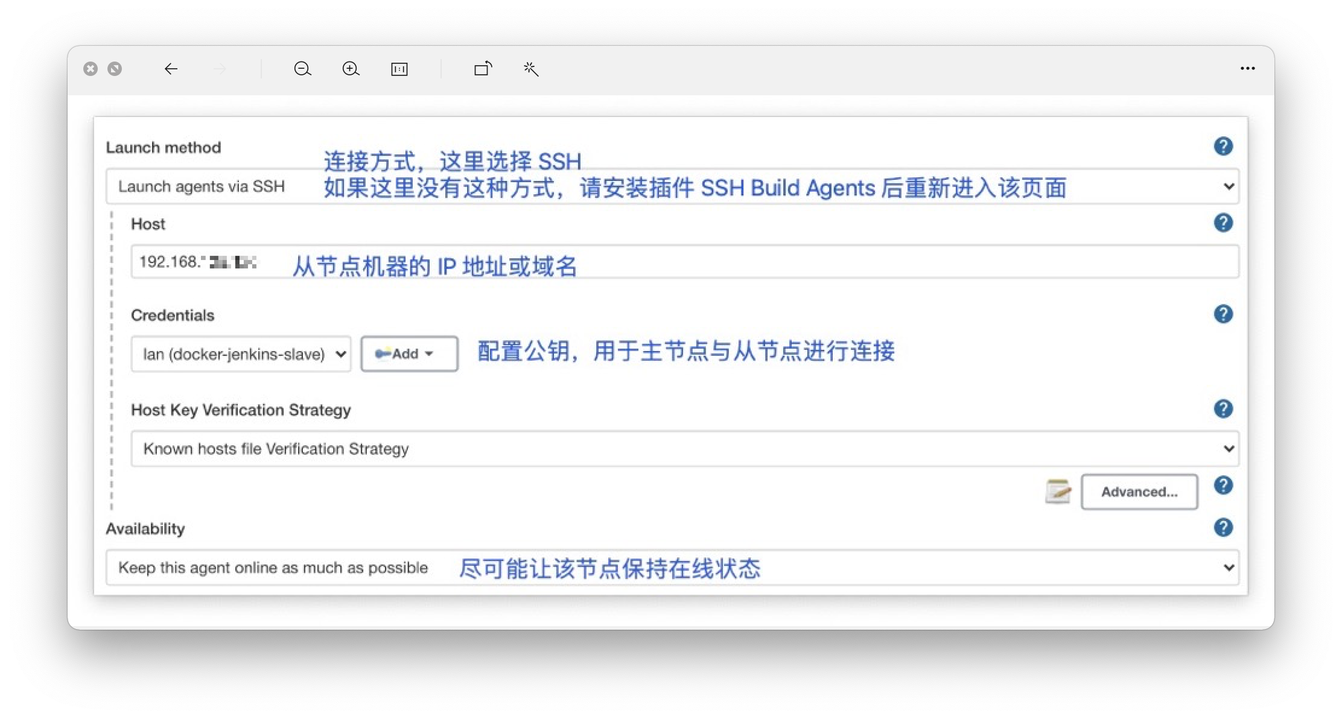
Task: Click the Availability label
Action: [x=145, y=529]
